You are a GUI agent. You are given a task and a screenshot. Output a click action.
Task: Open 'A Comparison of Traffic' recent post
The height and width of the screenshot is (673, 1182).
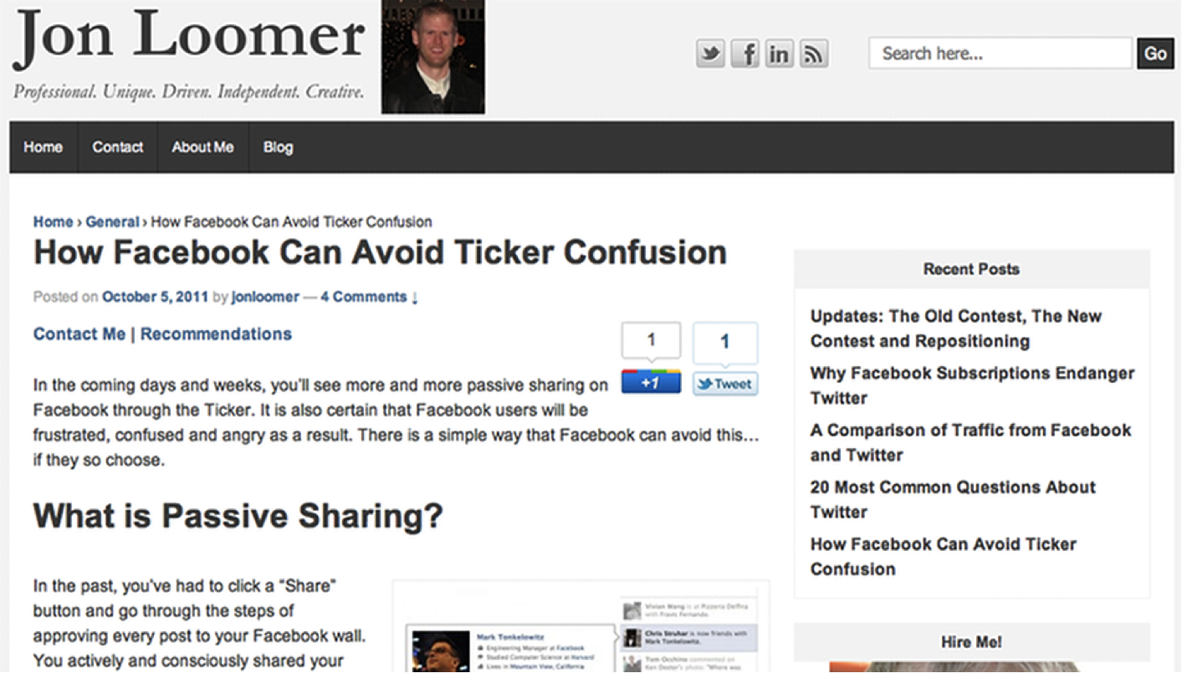click(970, 442)
